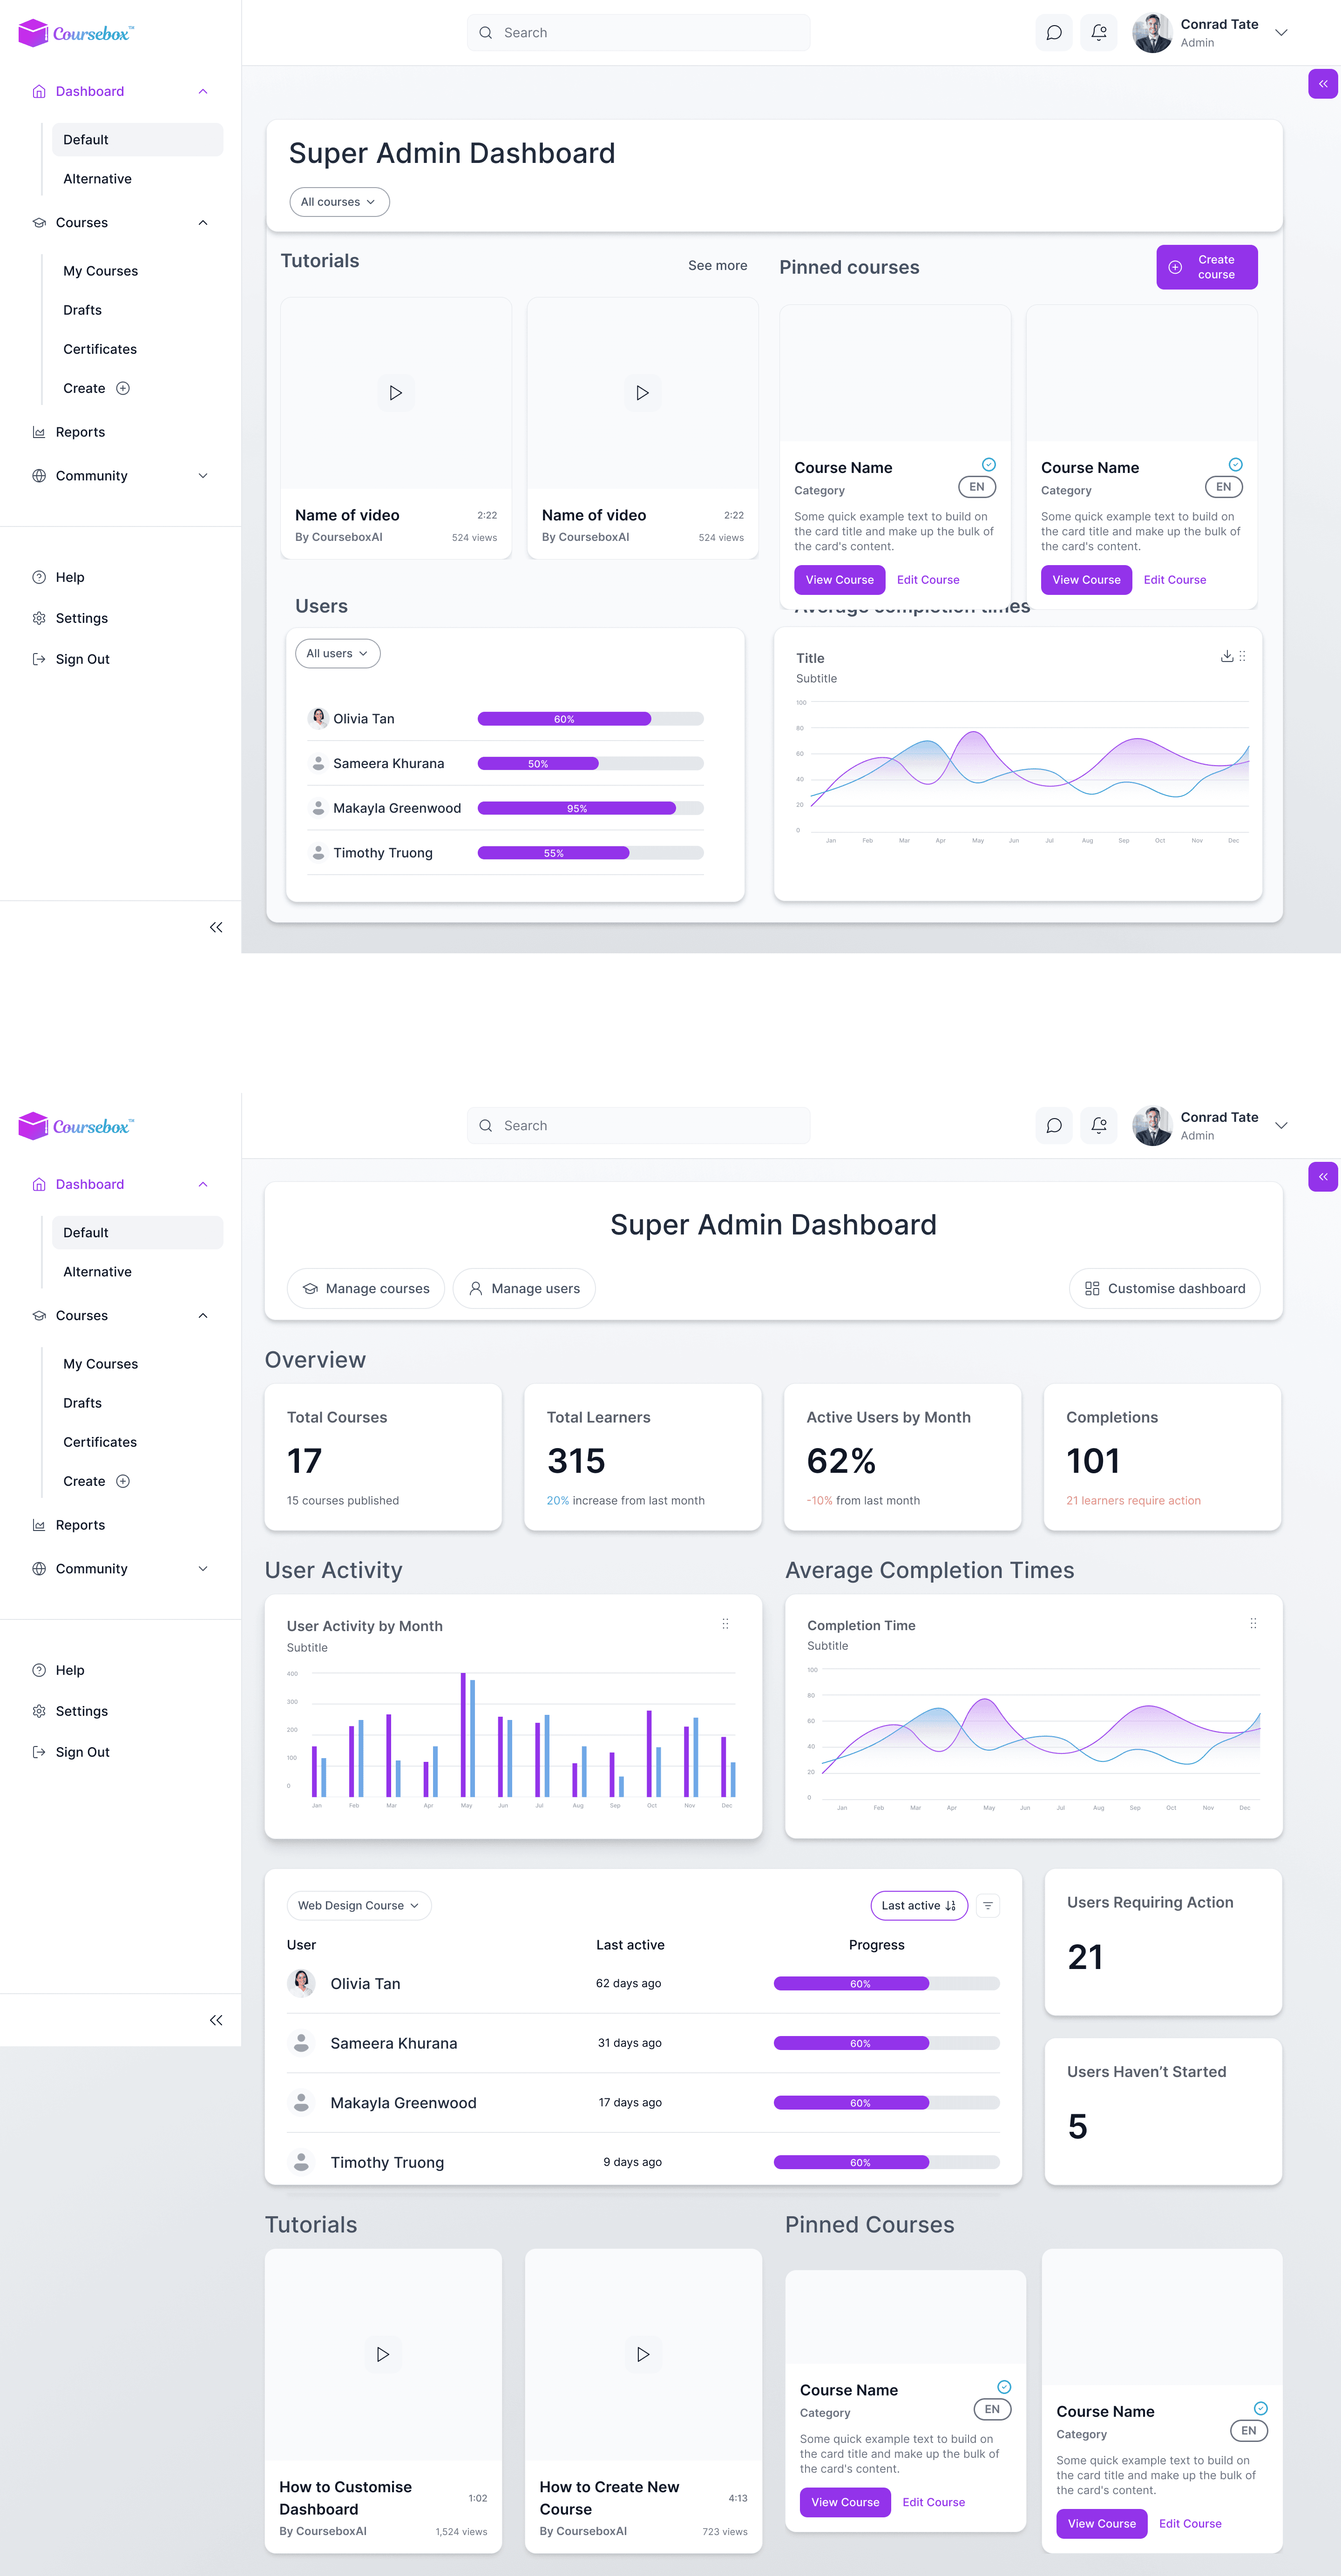This screenshot has width=1341, height=2576.
Task: Open options menu on User Activity by Month
Action: click(725, 1624)
